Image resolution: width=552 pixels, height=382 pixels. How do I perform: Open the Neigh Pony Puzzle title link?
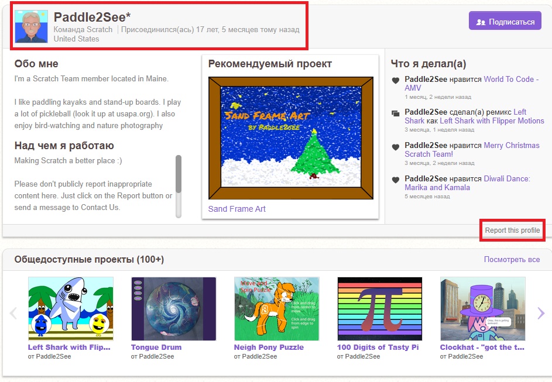(x=269, y=347)
